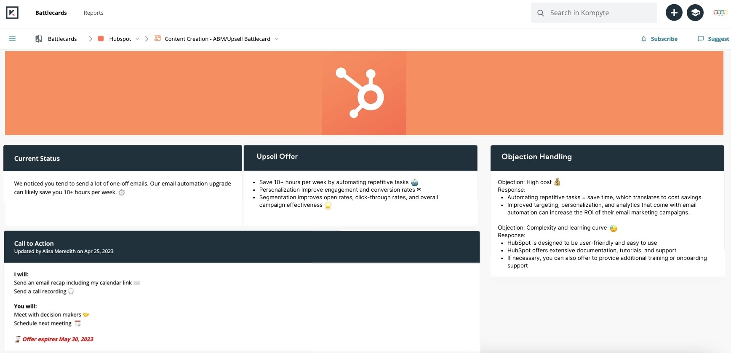Click the Suggest comment icon
The width and height of the screenshot is (731, 353).
[x=701, y=39]
